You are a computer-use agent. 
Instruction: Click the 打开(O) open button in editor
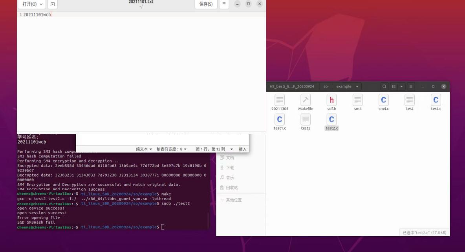(29, 4)
